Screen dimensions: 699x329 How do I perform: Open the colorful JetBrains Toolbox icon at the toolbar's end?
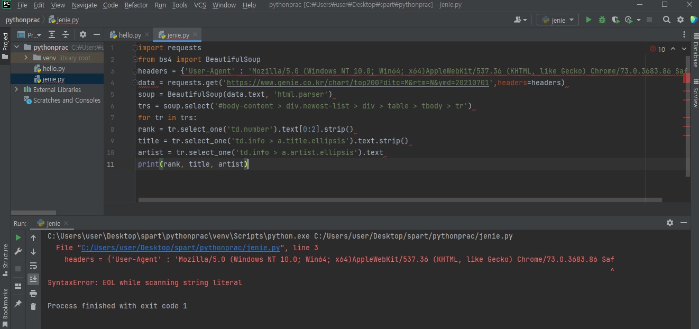click(x=694, y=20)
